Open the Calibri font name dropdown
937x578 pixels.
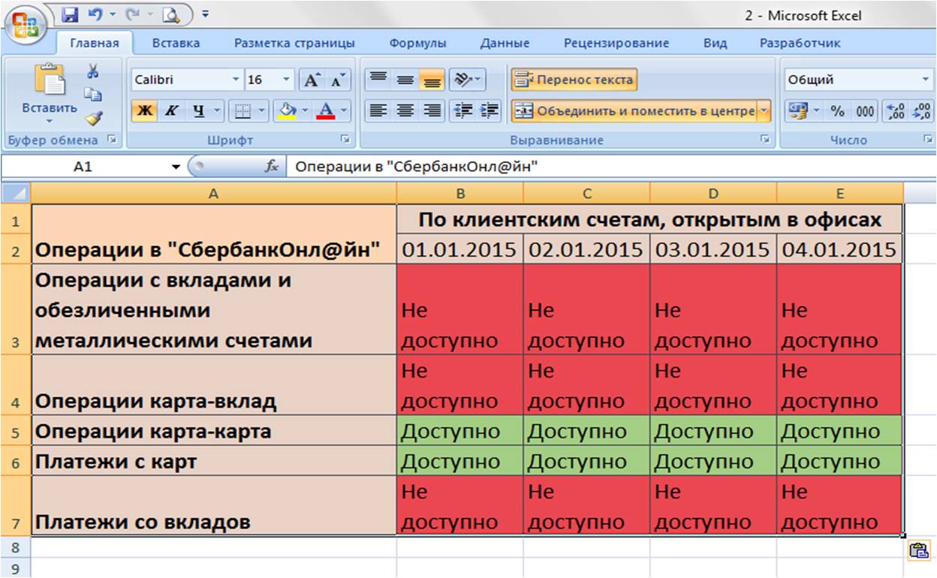(x=236, y=80)
